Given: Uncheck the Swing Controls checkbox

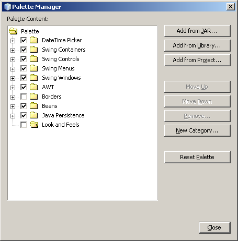Looking at the screenshot, I should 24,59.
